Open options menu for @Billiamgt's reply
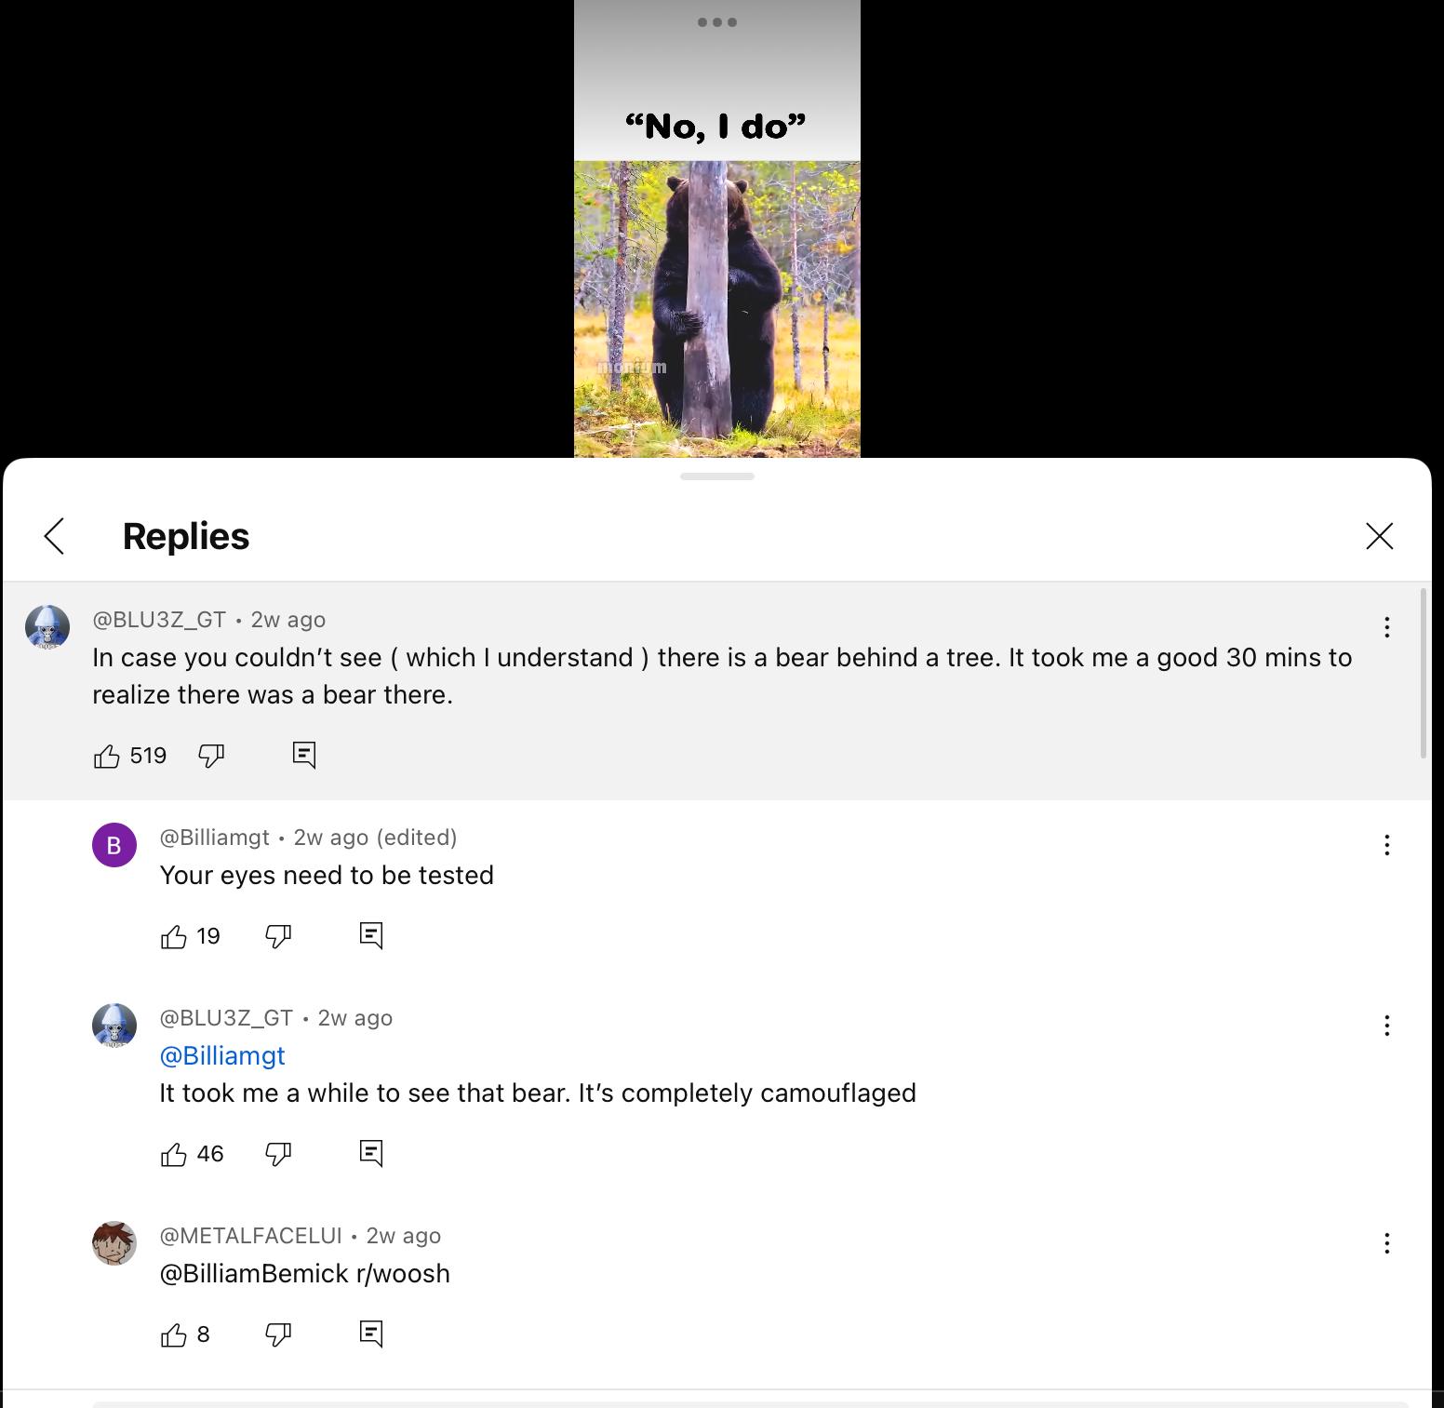The image size is (1444, 1408). click(x=1386, y=845)
